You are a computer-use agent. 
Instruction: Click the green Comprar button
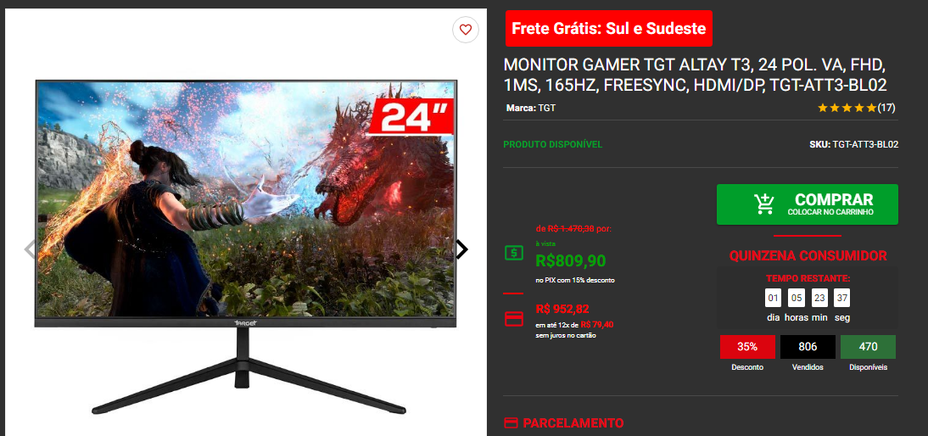pos(808,204)
